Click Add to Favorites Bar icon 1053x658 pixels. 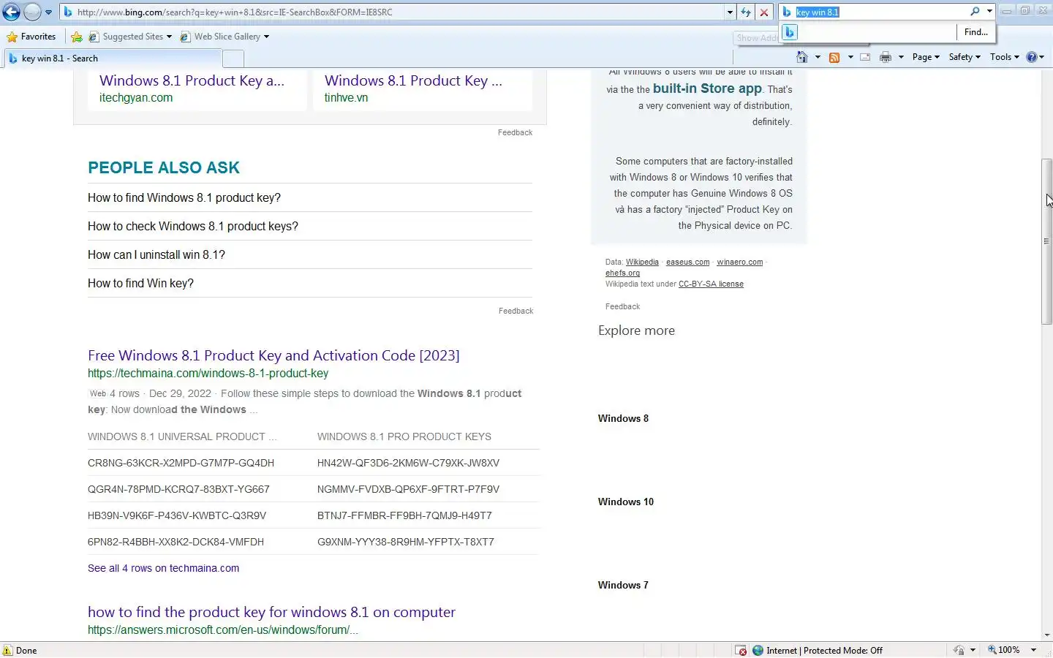pyautogui.click(x=77, y=37)
